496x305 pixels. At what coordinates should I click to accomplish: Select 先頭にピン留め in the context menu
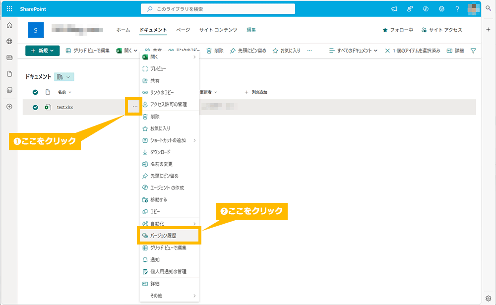(169, 176)
